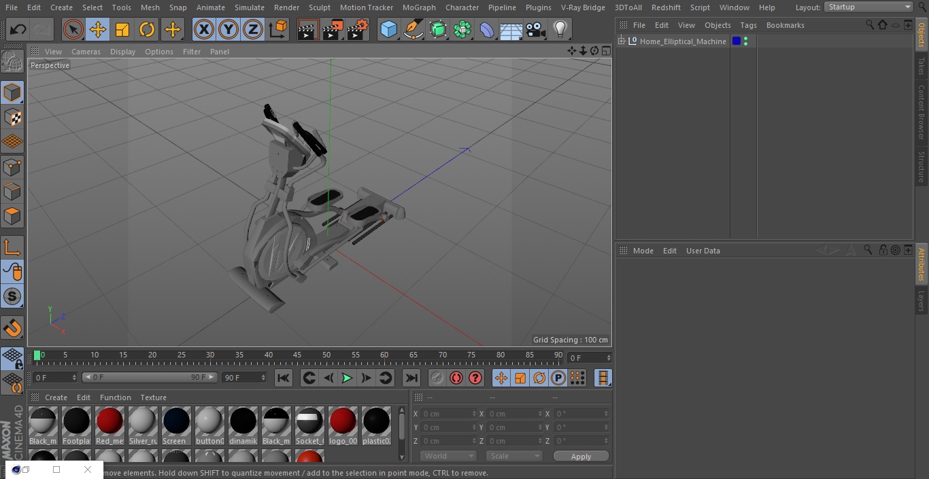This screenshot has height=479, width=929.
Task: Open the MoGraph menu
Action: point(419,7)
